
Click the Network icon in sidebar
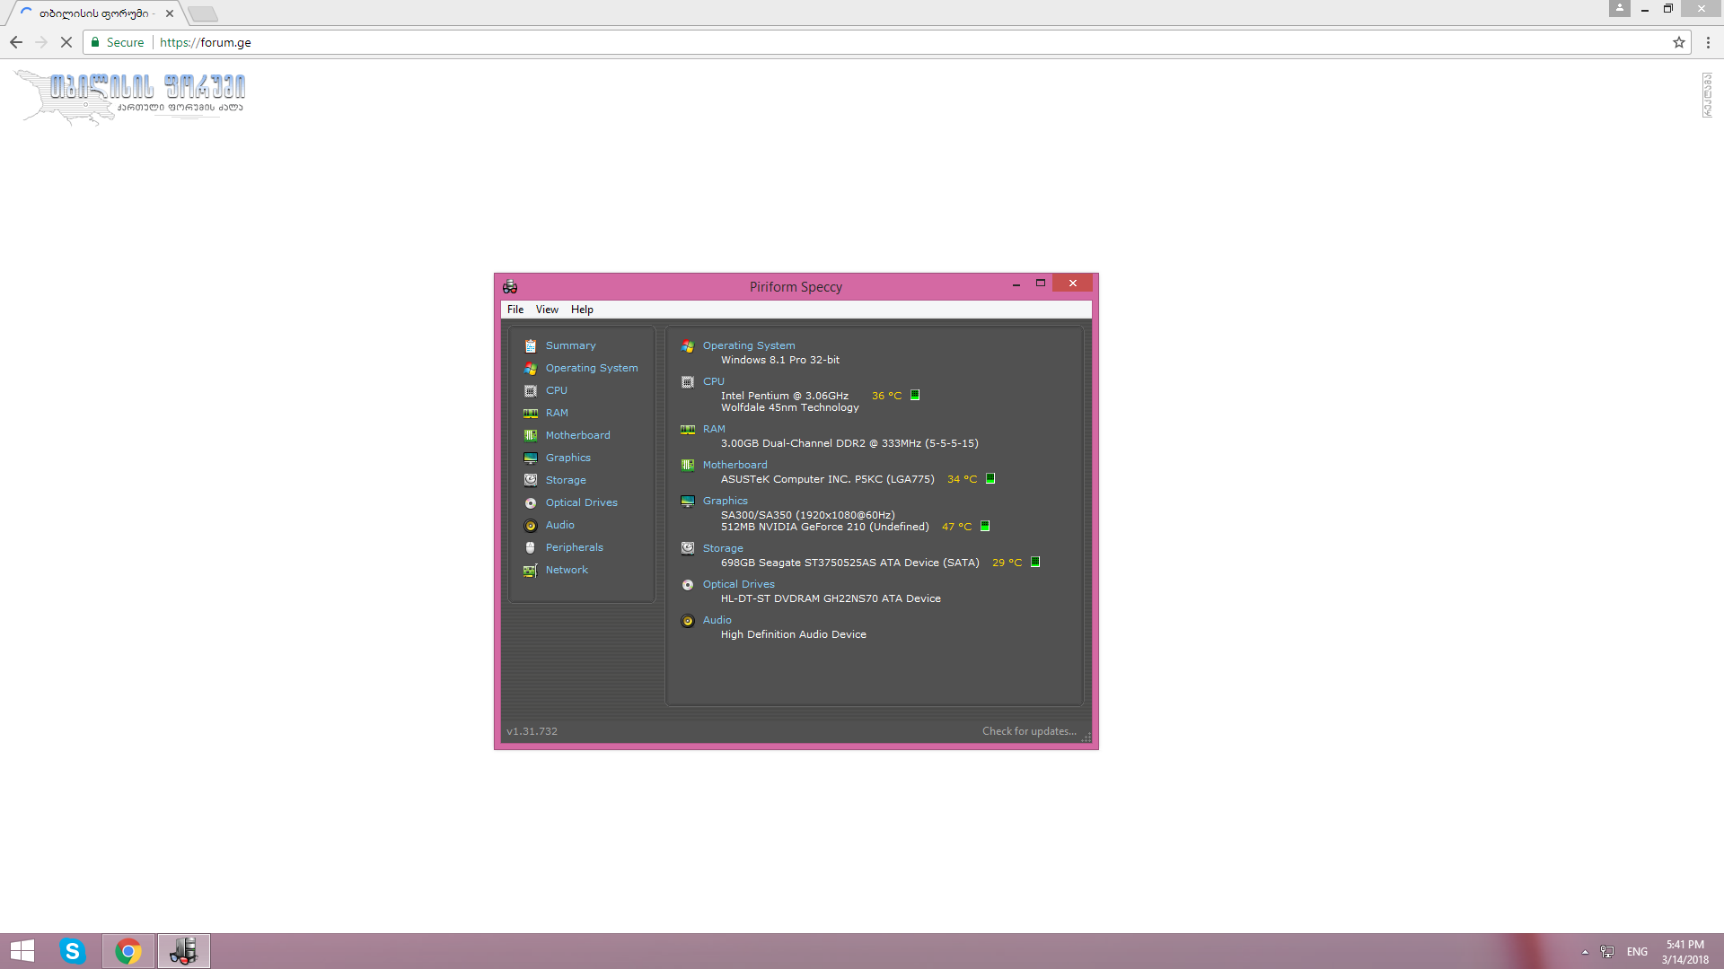[x=531, y=571]
